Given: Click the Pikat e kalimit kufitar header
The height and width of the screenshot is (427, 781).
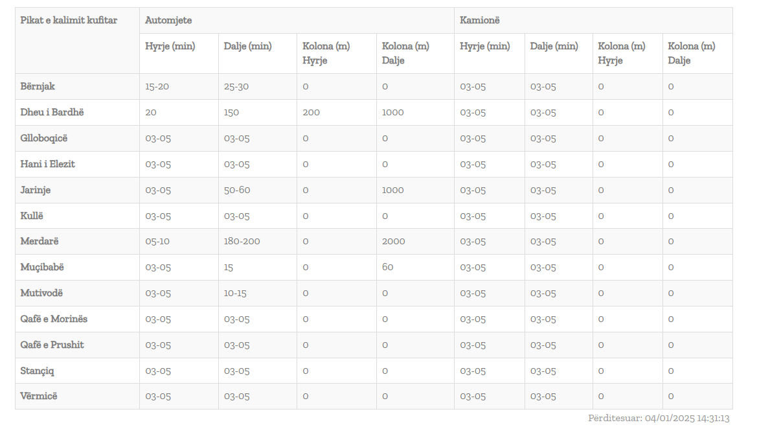Looking at the screenshot, I should click(69, 20).
